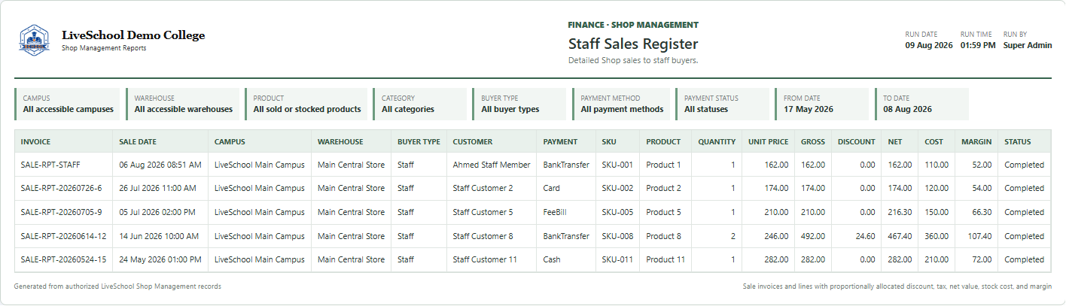Click the BUYER TYPE column header
Screen dimensions: 1066x306
(x=419, y=141)
